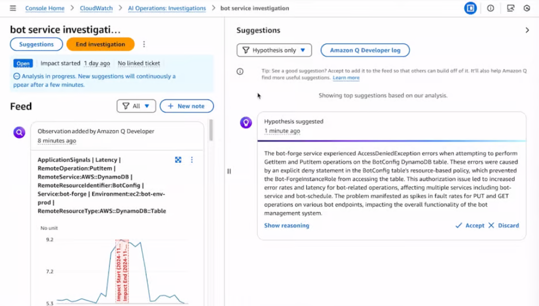
Task: Open observation options three-dot menu
Action: 192,160
